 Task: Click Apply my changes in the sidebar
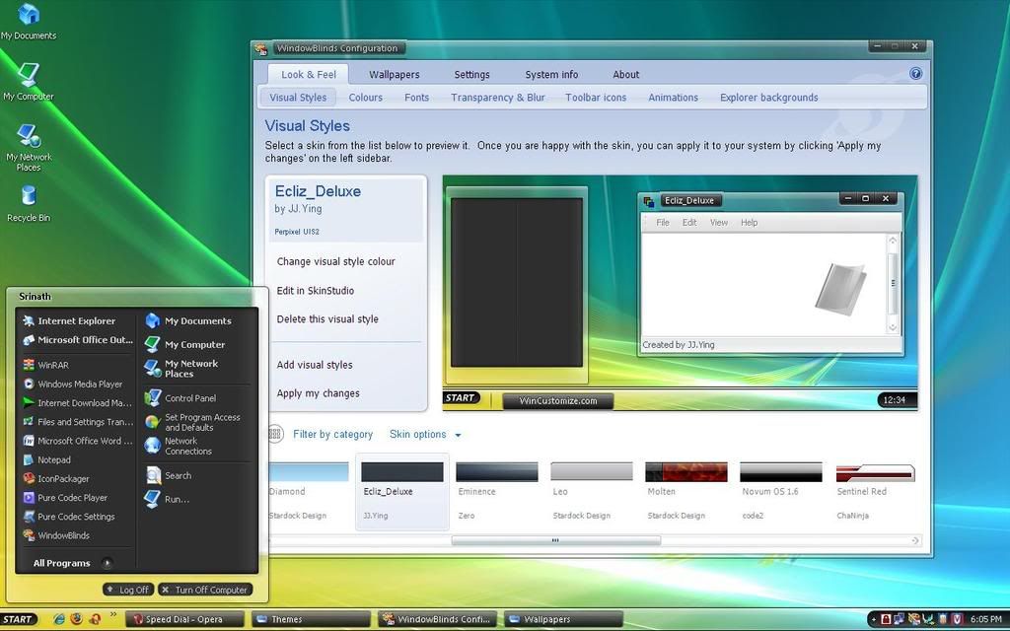pyautogui.click(x=318, y=393)
